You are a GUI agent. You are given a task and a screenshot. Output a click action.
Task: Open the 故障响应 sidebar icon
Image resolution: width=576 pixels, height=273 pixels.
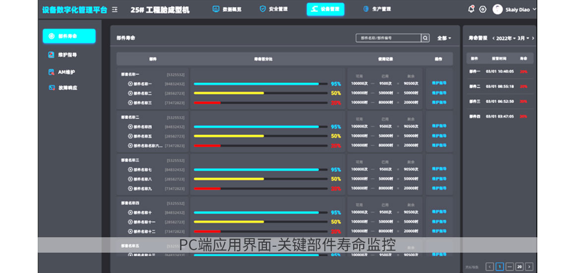[x=51, y=88]
